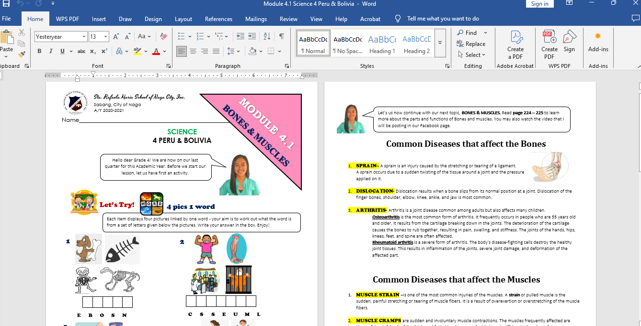Click the Grow Font Size icon
The height and width of the screenshot is (326, 641).
(116, 37)
